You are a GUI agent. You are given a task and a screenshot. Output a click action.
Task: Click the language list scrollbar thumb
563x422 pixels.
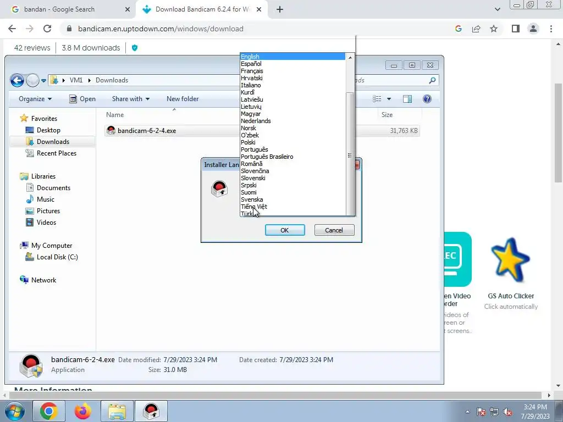tap(350, 154)
